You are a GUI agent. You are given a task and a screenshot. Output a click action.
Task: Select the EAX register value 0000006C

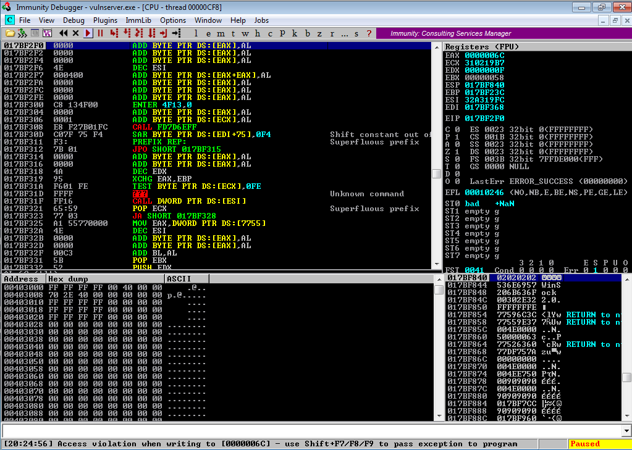484,56
